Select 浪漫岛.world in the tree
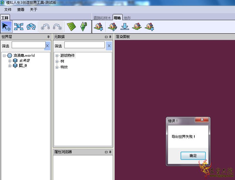Viewport: 235px width, 180px height. pyautogui.click(x=24, y=56)
